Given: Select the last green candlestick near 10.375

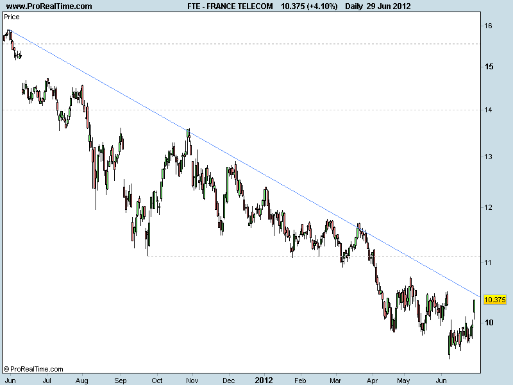Looking at the screenshot, I should point(474,306).
